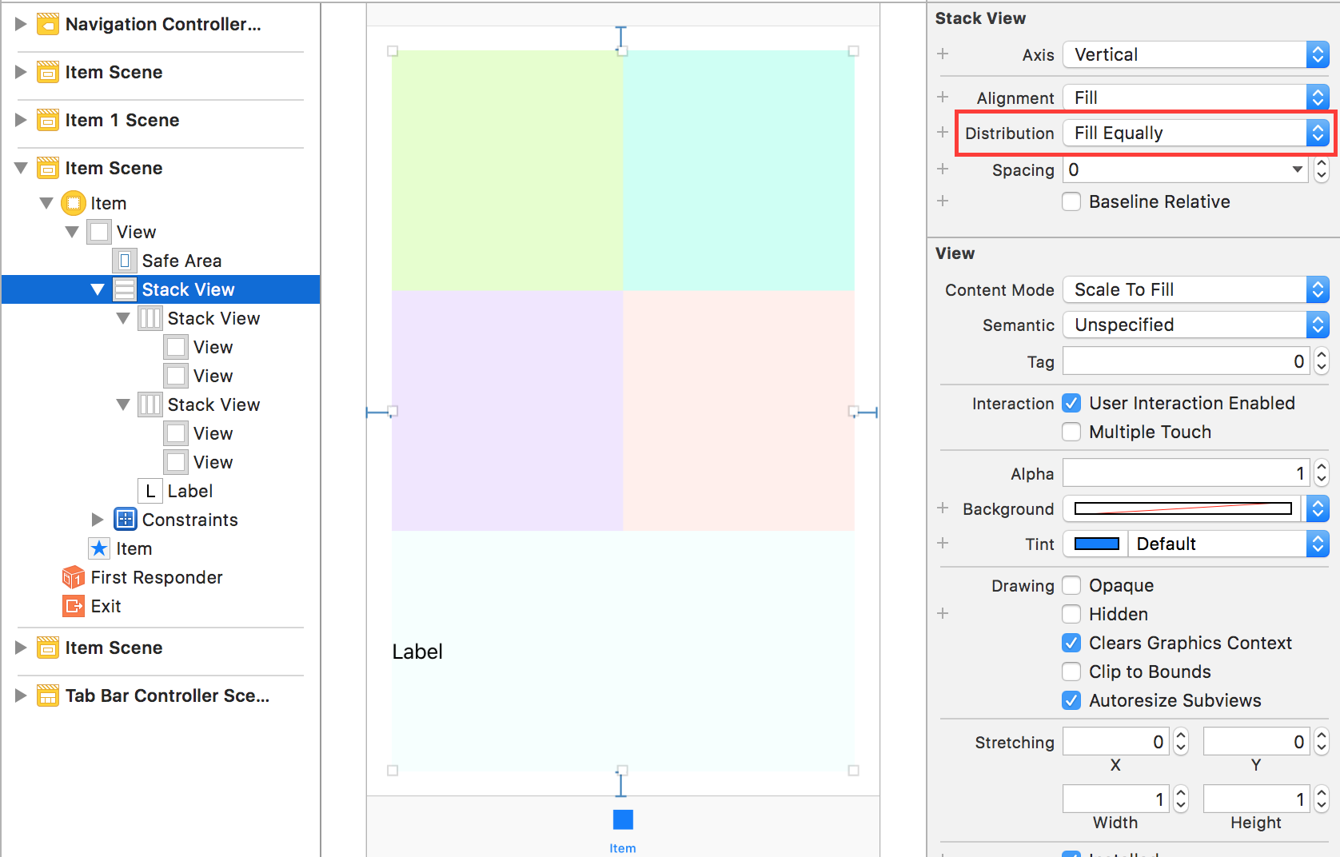Viewport: 1340px width, 857px height.
Task: Click the Constraints icon
Action: (x=126, y=520)
